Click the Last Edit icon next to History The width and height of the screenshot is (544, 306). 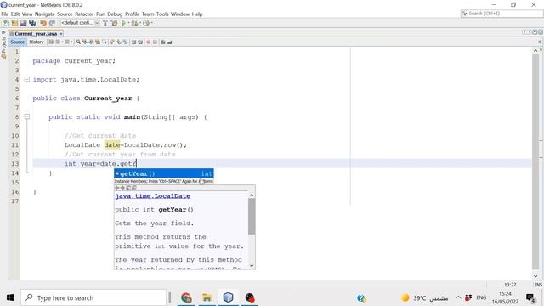tap(51, 42)
